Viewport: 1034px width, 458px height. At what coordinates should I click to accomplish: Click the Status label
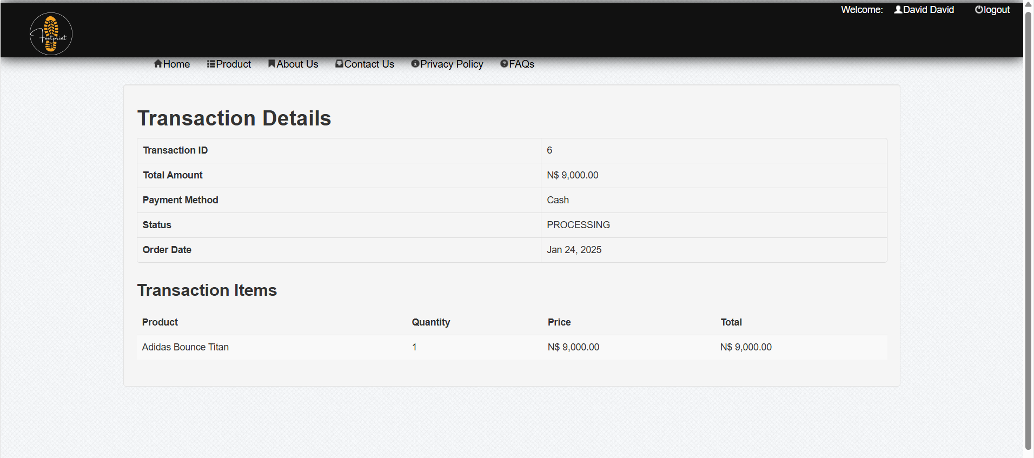[157, 225]
